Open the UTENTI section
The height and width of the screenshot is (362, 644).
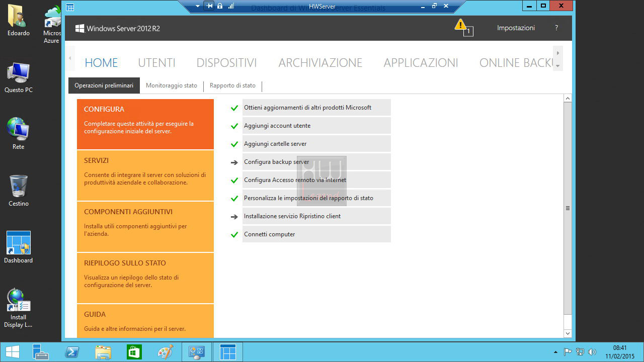157,63
